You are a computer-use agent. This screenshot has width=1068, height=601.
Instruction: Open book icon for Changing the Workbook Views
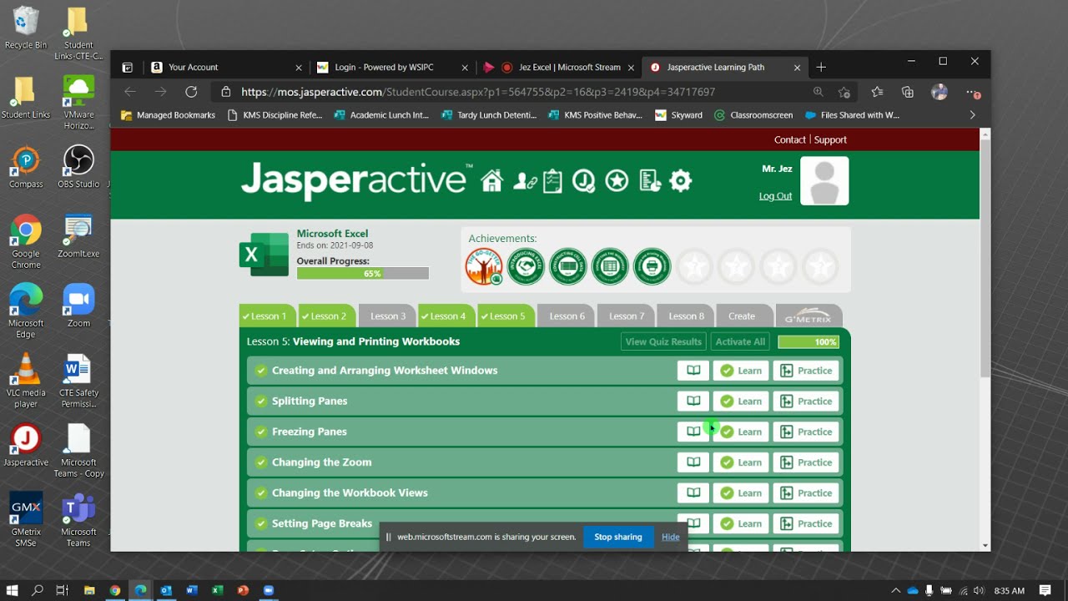pyautogui.click(x=693, y=493)
